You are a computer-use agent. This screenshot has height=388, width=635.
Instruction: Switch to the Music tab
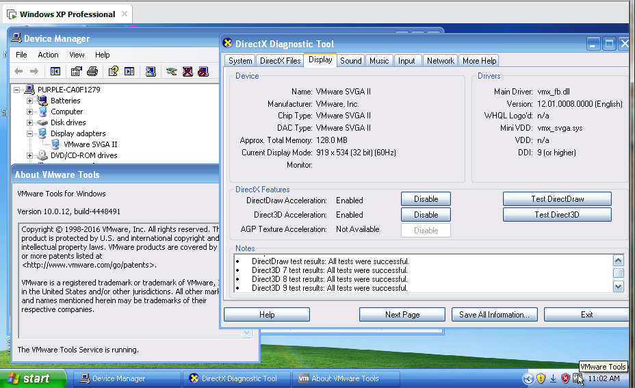click(379, 61)
